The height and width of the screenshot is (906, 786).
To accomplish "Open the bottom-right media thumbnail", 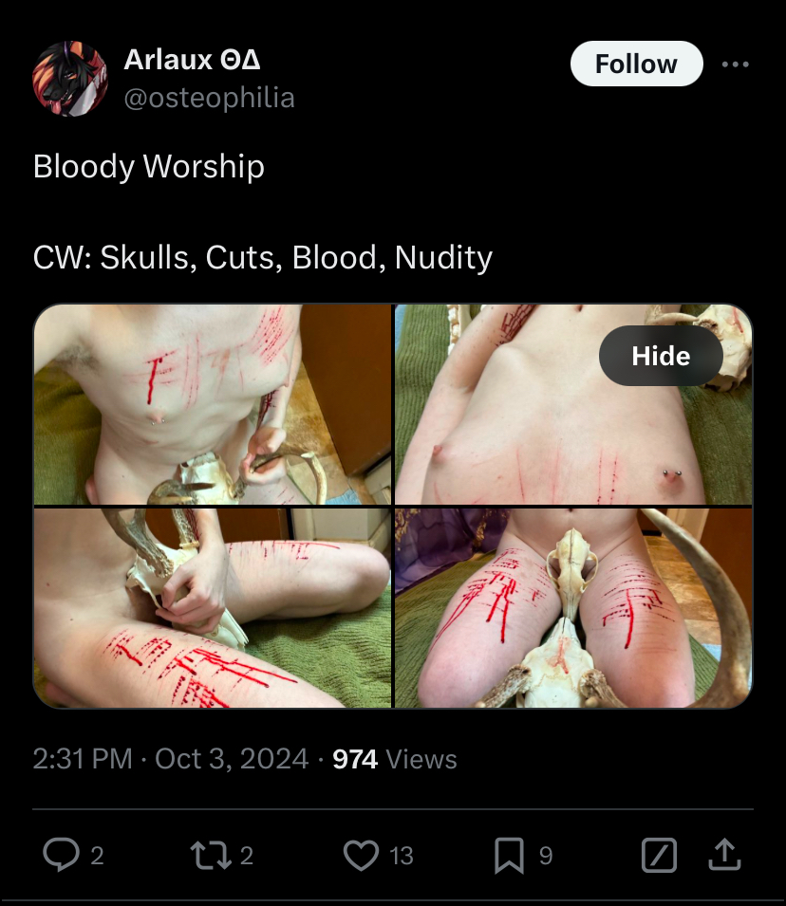I will point(573,608).
